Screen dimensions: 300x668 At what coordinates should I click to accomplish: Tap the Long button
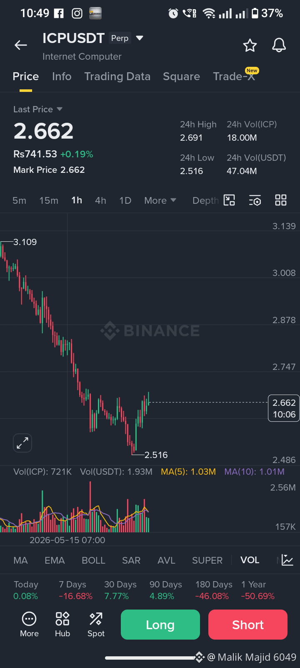pos(160,625)
